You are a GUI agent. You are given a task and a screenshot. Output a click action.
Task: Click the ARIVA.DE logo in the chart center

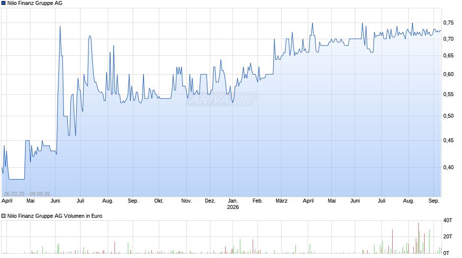tap(221, 100)
